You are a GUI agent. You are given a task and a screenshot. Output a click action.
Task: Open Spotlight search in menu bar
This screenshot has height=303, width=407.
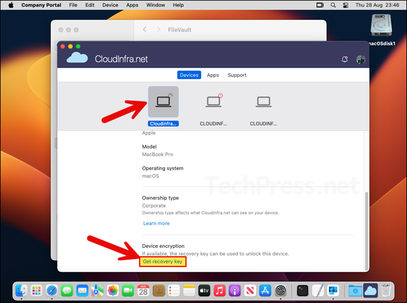(x=333, y=5)
